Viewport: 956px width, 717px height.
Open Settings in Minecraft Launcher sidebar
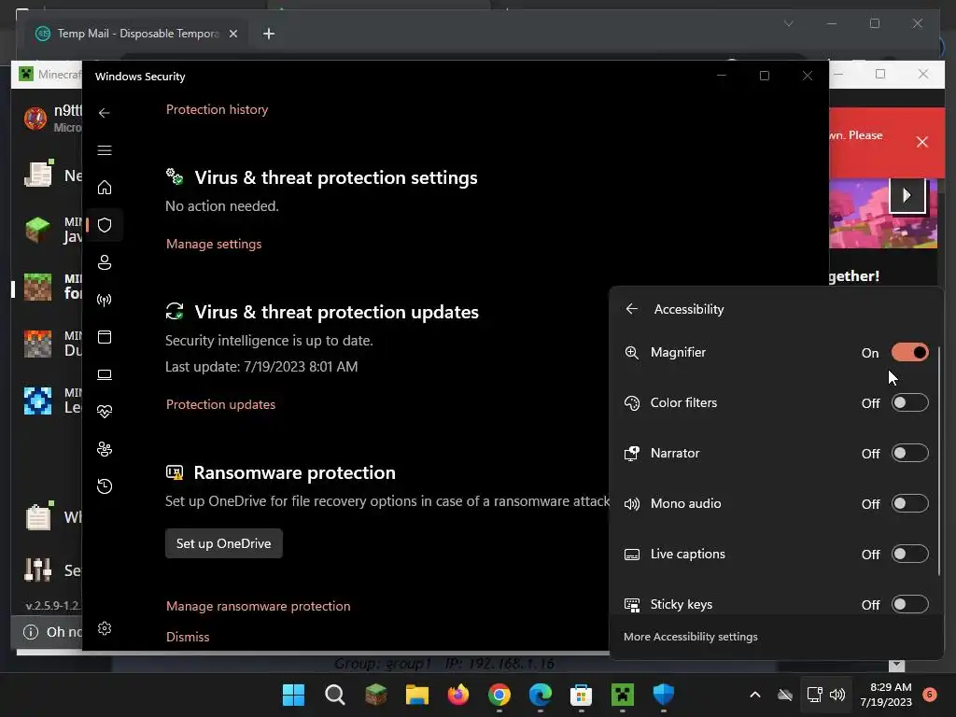(x=52, y=570)
